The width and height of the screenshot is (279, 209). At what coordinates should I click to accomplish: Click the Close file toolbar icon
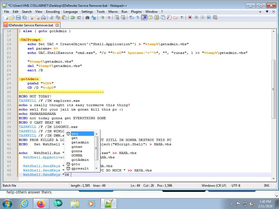(x=31, y=17)
